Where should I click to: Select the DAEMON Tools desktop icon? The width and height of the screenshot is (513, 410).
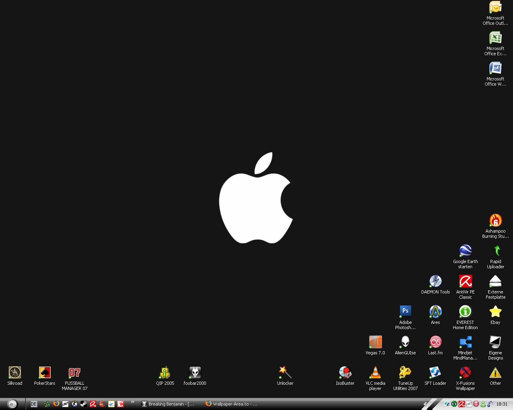tap(435, 281)
